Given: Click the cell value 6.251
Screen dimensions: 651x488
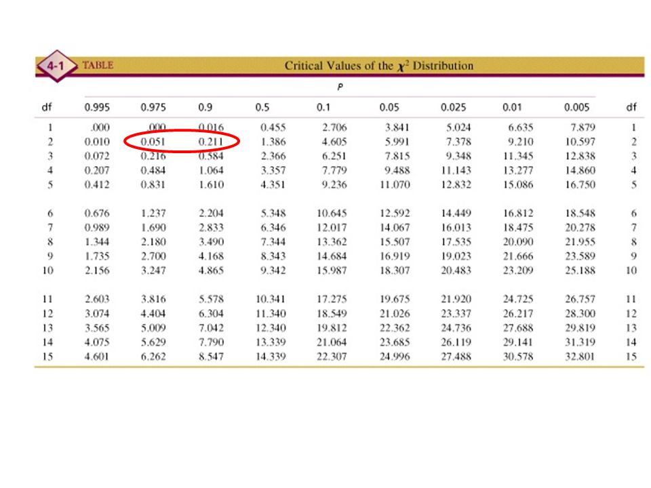Looking at the screenshot, I should (x=334, y=156).
